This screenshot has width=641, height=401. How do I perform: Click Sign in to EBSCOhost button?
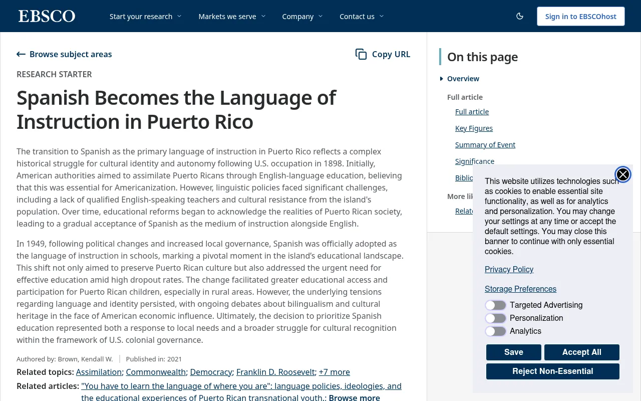pyautogui.click(x=581, y=16)
